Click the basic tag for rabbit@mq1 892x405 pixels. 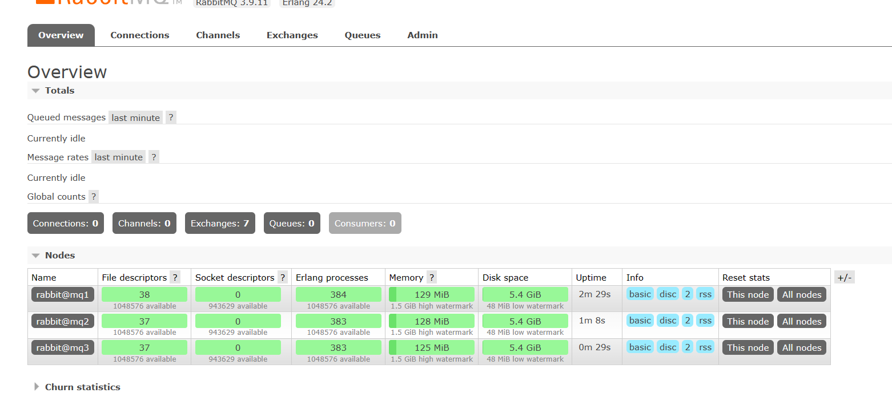[640, 294]
